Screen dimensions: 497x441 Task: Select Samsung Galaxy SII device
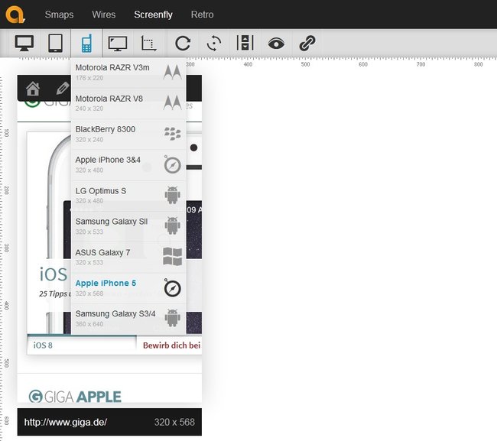(x=128, y=226)
